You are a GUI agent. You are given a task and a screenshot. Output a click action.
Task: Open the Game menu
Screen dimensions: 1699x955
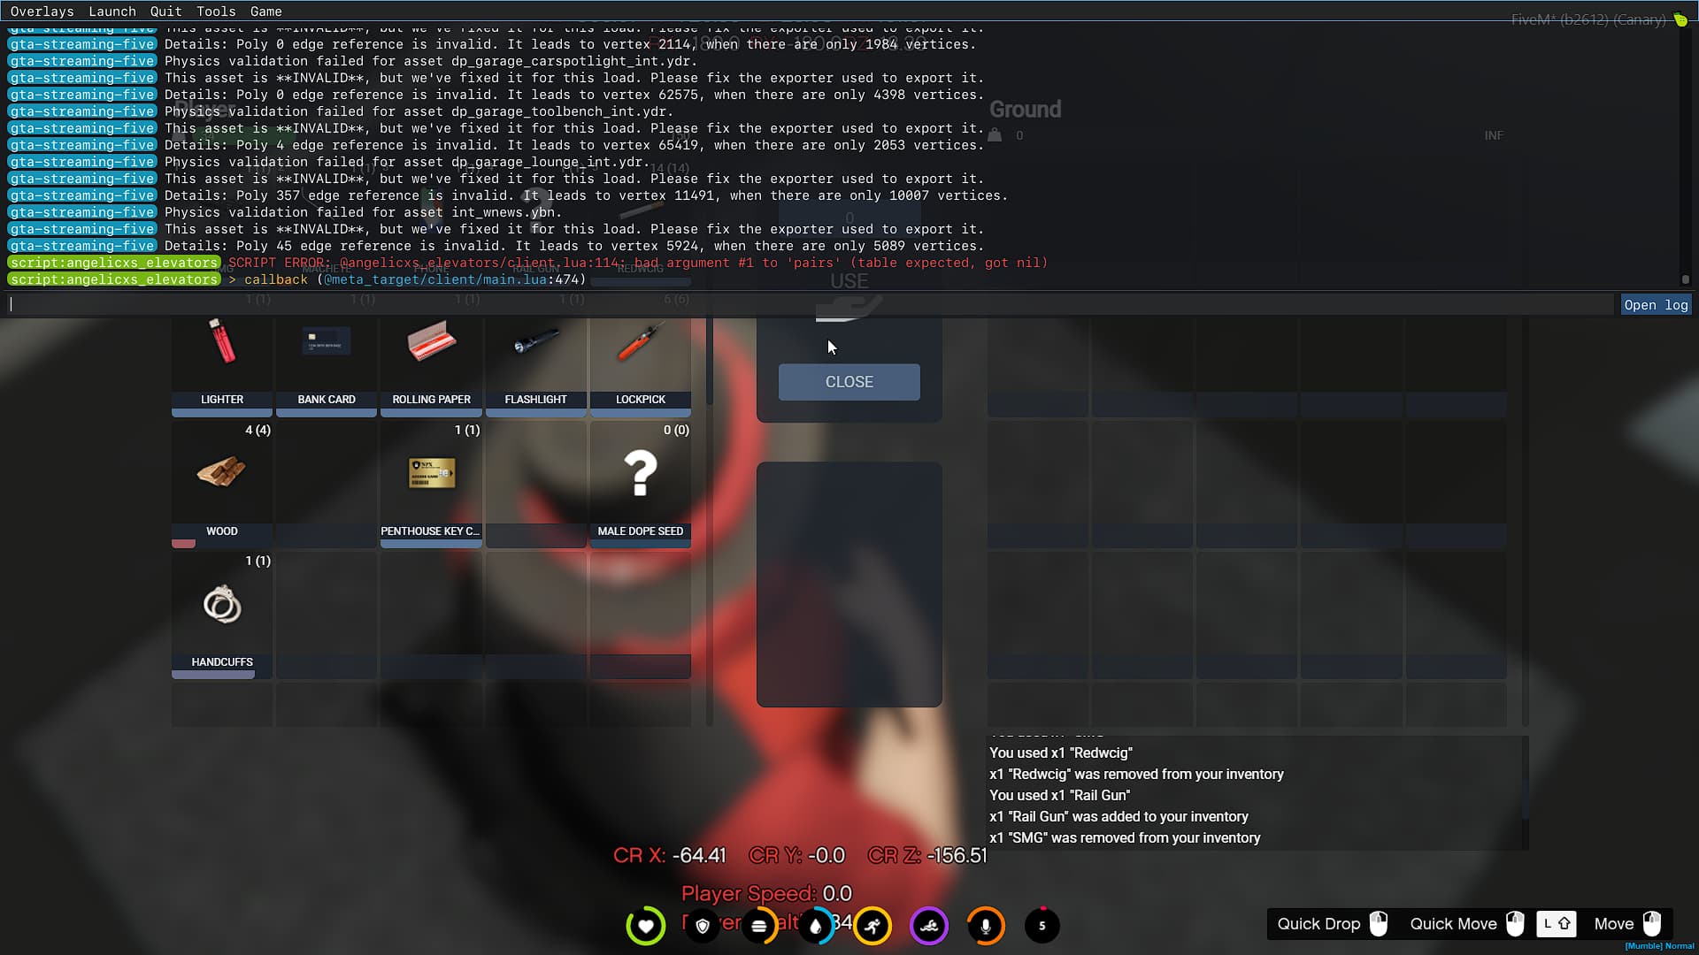tap(265, 11)
